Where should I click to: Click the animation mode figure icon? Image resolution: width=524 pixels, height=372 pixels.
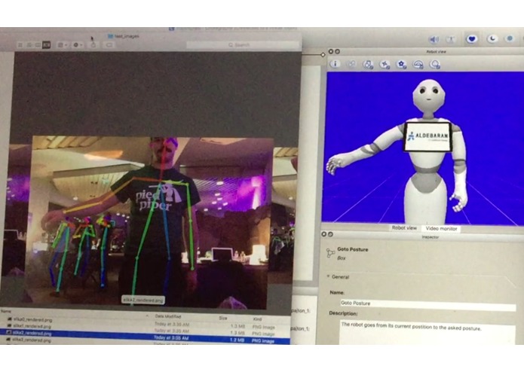click(x=452, y=39)
